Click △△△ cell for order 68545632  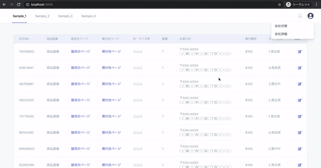(138, 149)
